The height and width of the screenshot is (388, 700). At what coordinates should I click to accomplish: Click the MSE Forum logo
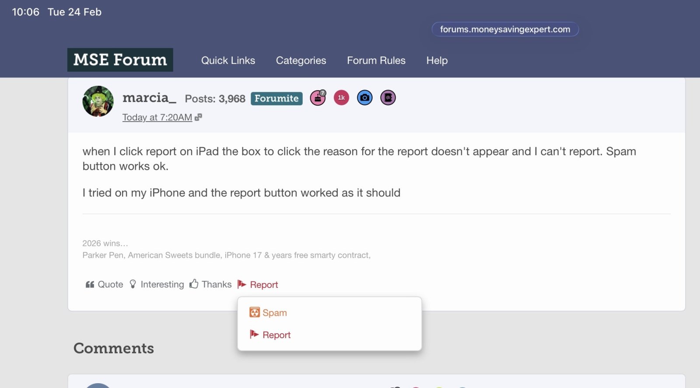(x=120, y=60)
